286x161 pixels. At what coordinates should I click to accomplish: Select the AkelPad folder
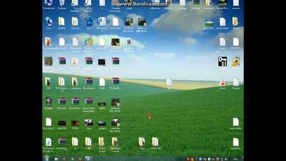tap(62, 22)
